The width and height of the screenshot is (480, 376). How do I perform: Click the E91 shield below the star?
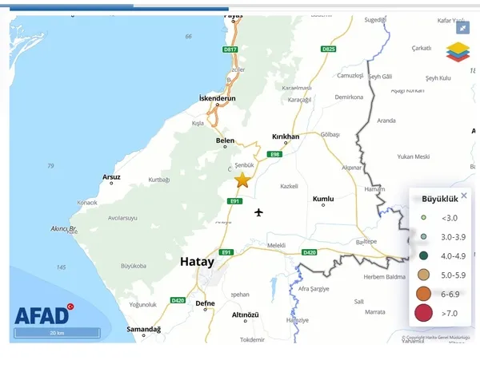234,201
